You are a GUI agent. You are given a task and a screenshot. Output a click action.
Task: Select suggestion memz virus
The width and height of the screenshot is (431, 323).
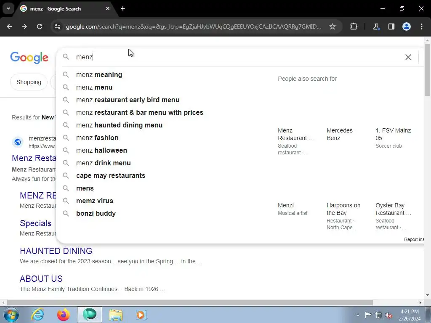point(95,201)
